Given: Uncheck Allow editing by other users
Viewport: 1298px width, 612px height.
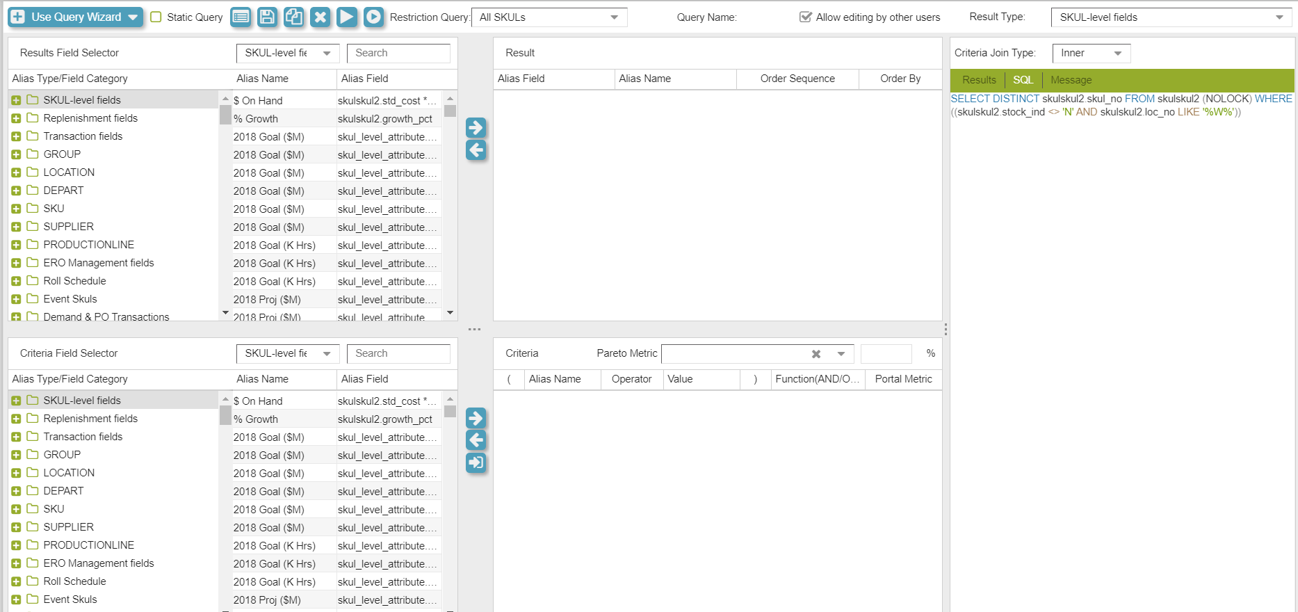Looking at the screenshot, I should pyautogui.click(x=805, y=17).
